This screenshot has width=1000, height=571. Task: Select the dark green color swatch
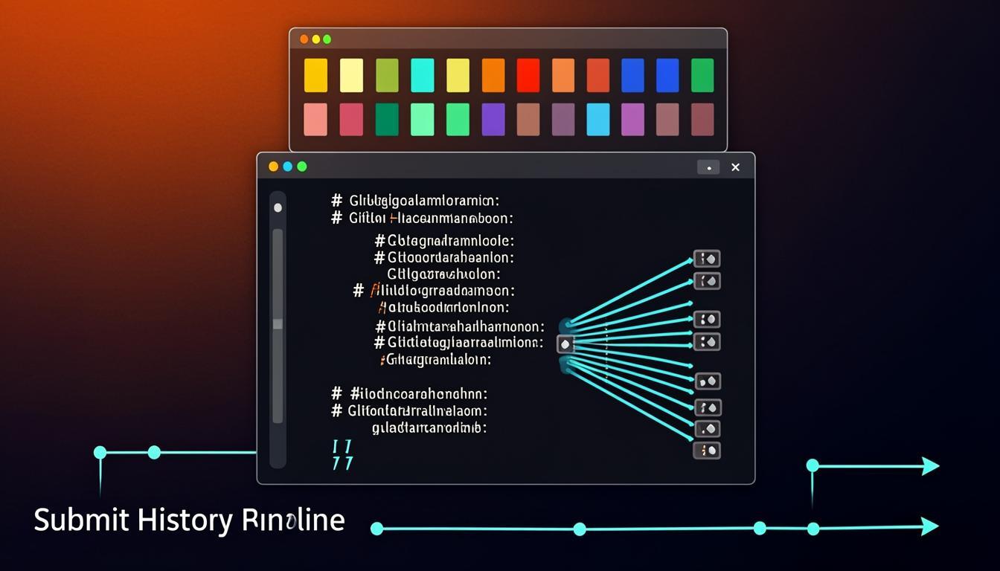pos(387,119)
